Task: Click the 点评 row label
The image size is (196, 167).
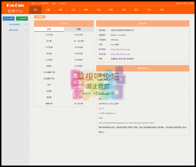Action: [x=49, y=85]
